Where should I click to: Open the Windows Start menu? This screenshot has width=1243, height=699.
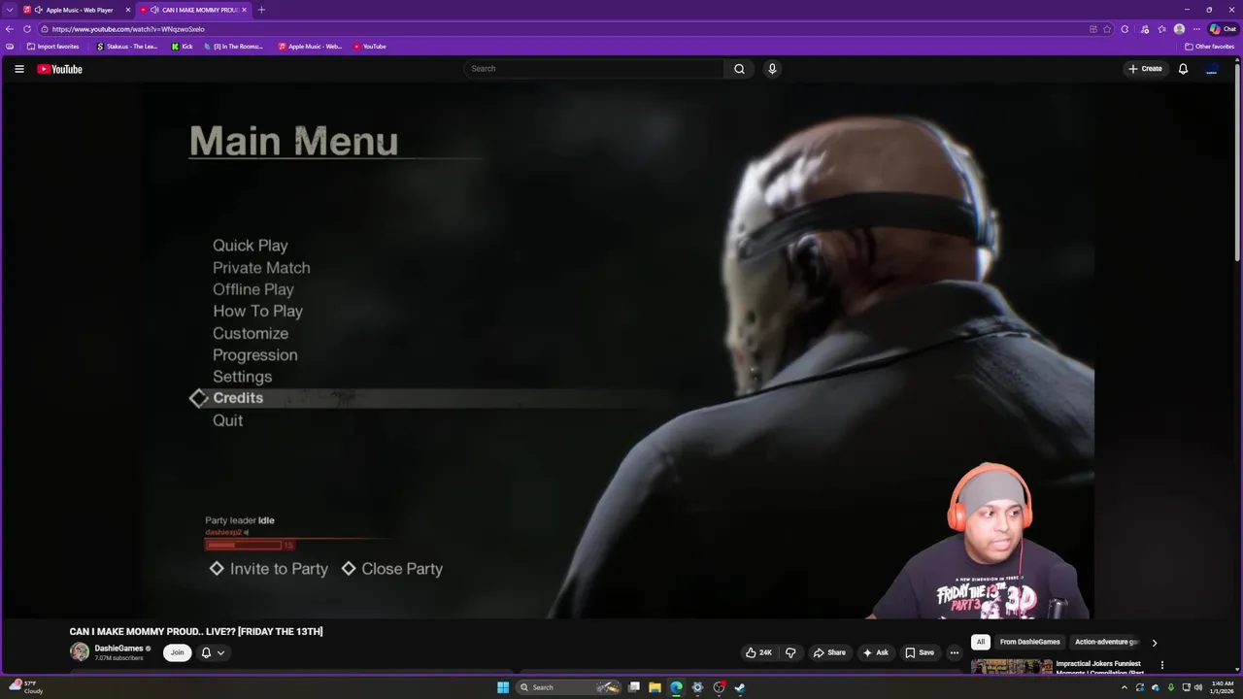(503, 687)
